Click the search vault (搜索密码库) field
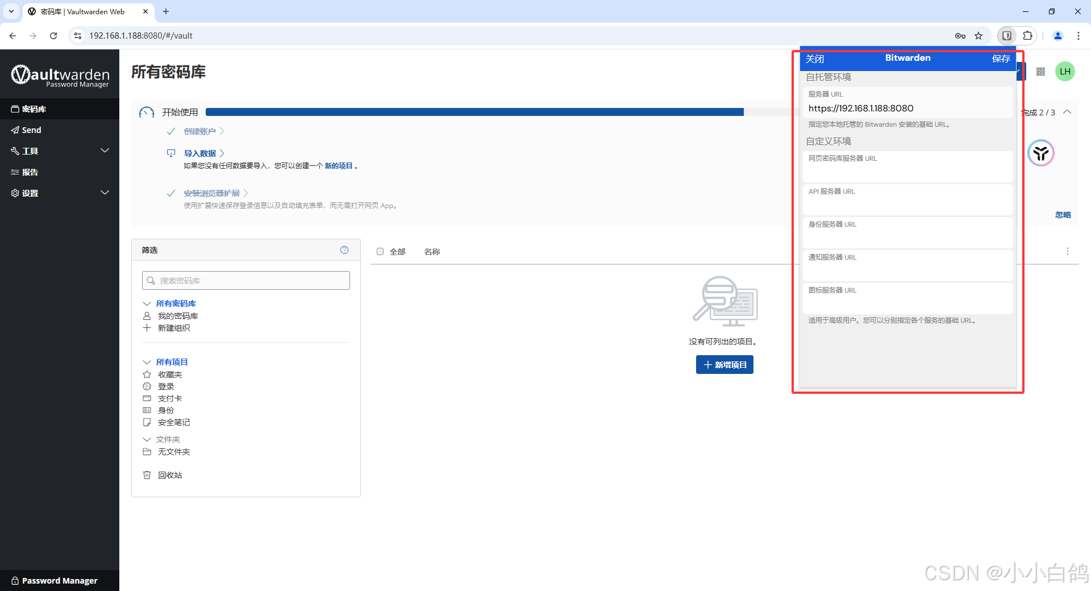This screenshot has width=1091, height=591. [246, 281]
